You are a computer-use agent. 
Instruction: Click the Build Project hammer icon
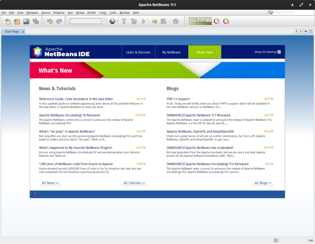click(124, 21)
